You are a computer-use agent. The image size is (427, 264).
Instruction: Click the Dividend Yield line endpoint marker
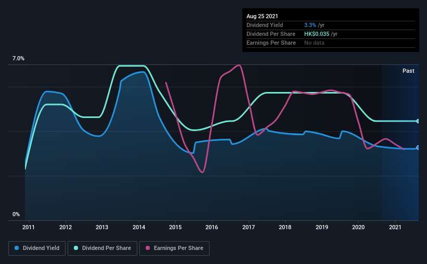[418, 148]
